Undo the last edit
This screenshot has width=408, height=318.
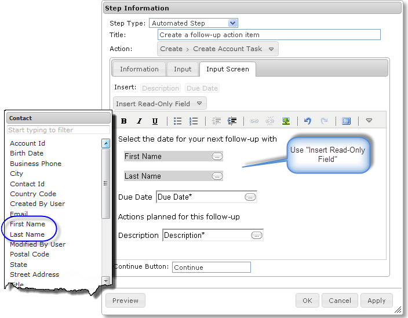tap(308, 121)
